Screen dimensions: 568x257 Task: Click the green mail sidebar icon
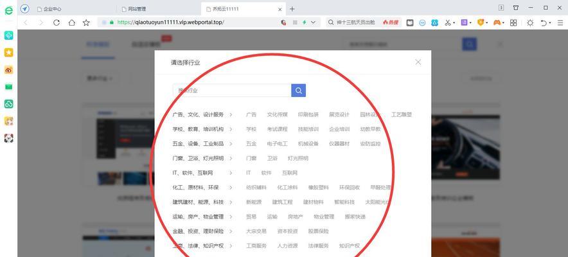(9, 87)
